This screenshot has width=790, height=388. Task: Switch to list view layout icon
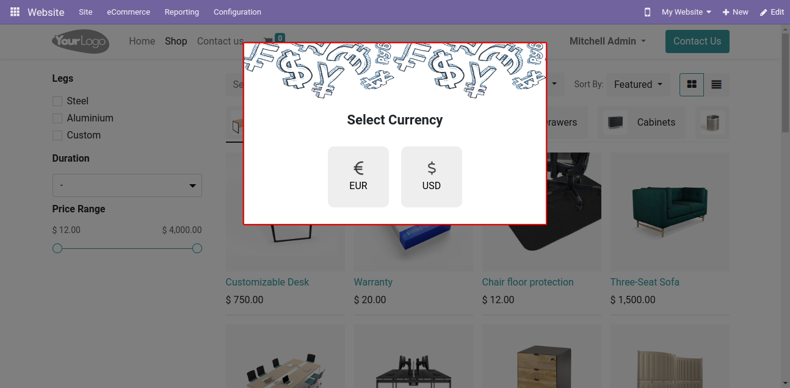[x=717, y=85]
